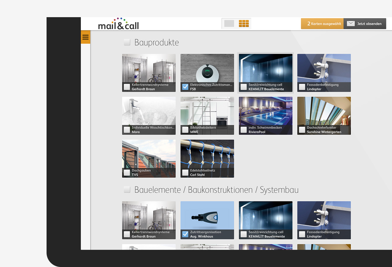Click Jetzt absenden button
The height and width of the screenshot is (267, 392).
[x=365, y=24]
